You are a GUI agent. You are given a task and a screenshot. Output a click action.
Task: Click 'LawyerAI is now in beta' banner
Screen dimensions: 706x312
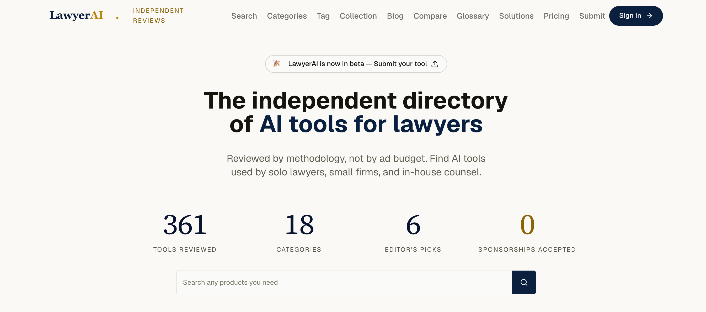[x=356, y=64]
